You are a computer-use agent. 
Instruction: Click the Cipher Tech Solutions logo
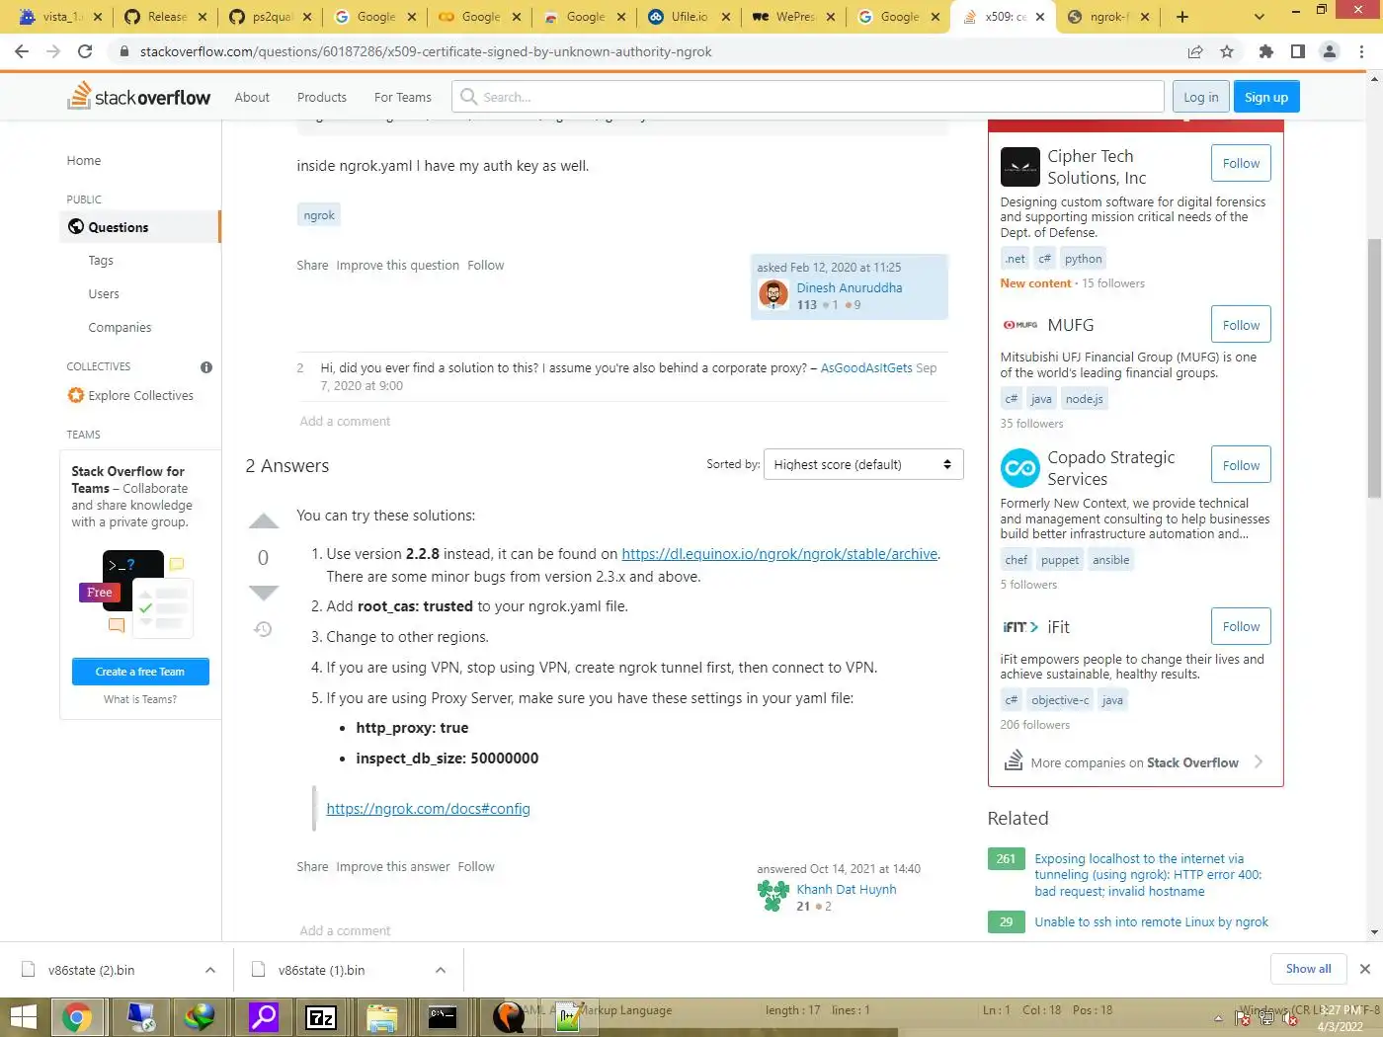point(1019,167)
